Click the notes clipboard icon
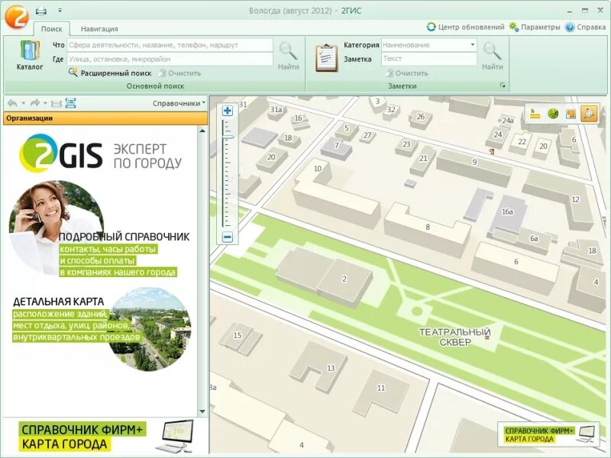Screen dimensions: 611x458 pos(327,58)
